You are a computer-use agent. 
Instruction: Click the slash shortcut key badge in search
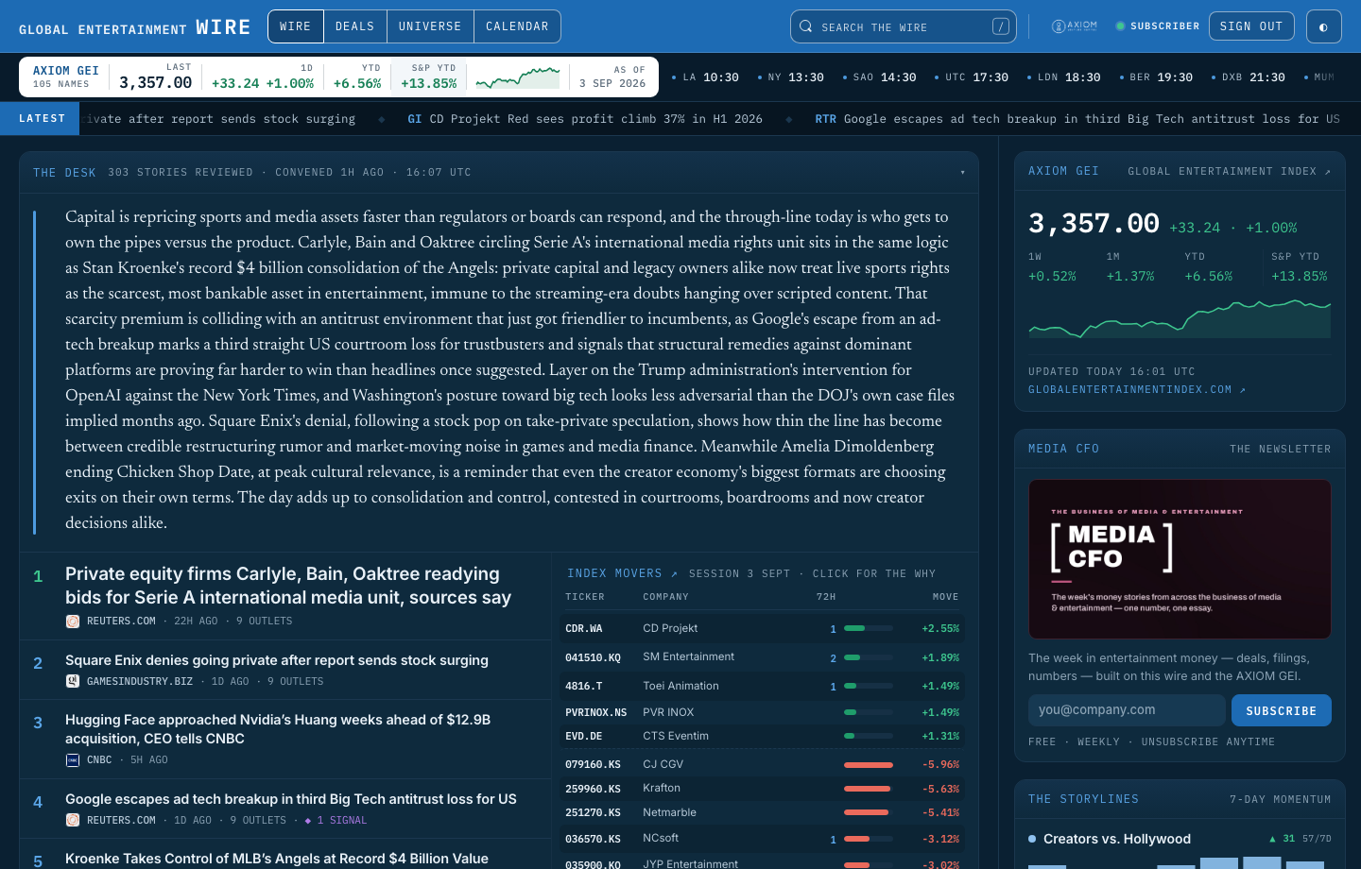(x=1001, y=26)
